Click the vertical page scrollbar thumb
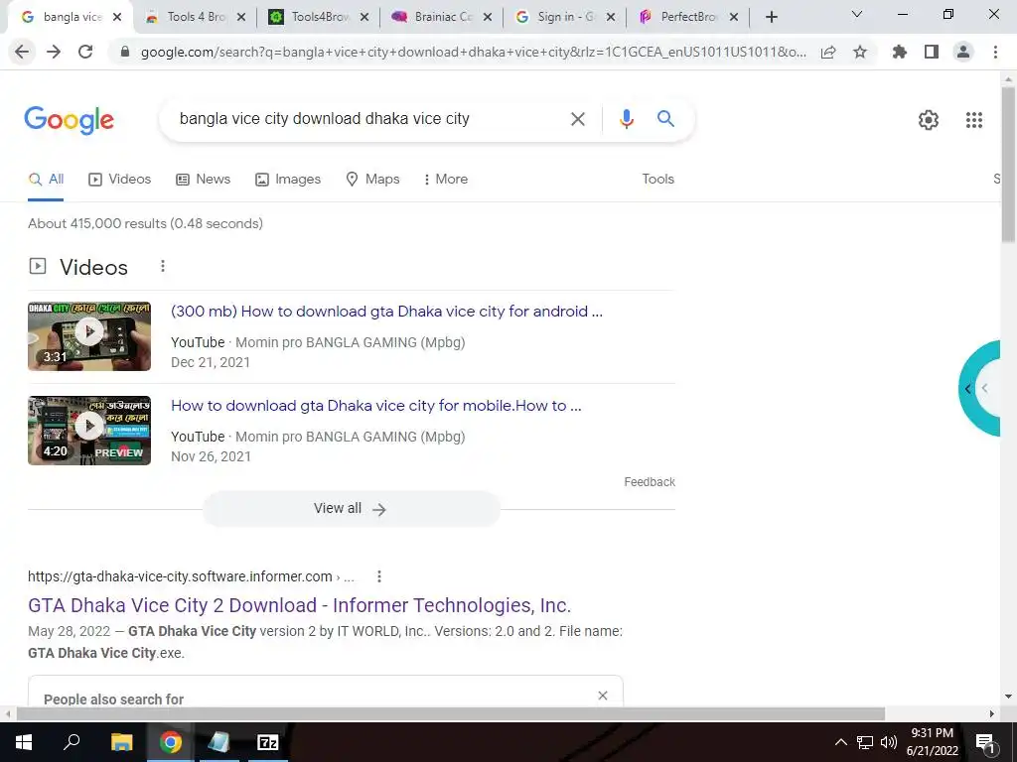The image size is (1017, 762). (1008, 164)
